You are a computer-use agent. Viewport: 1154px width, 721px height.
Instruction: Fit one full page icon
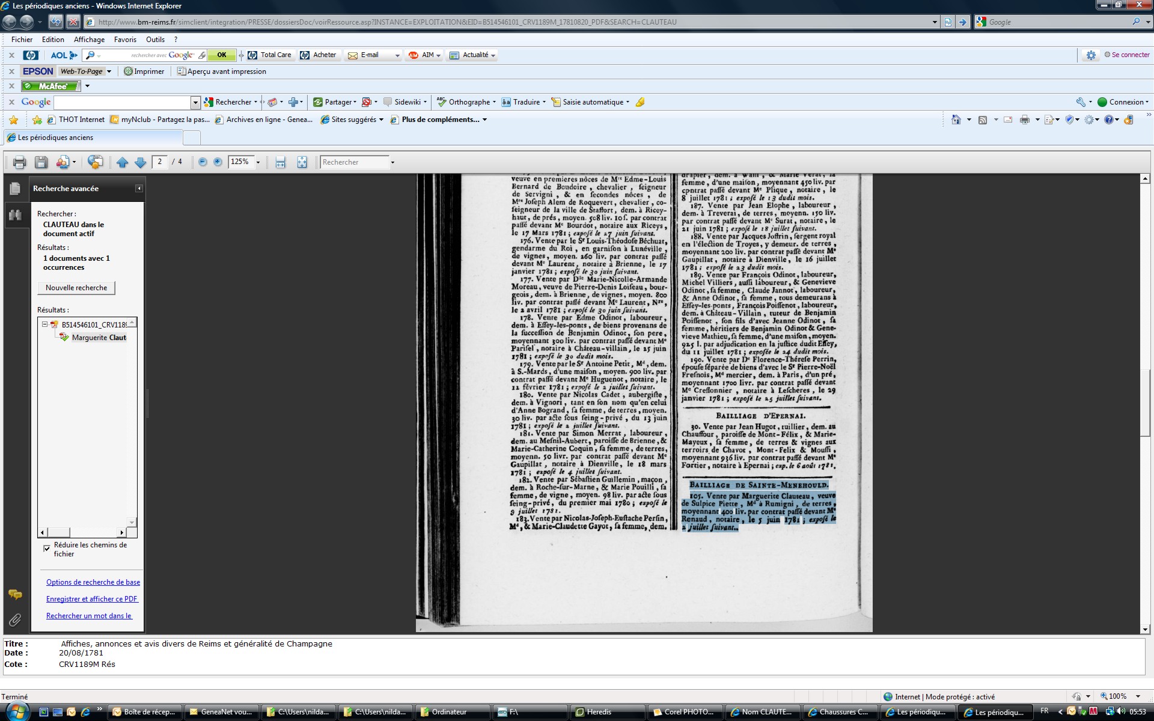(x=302, y=162)
